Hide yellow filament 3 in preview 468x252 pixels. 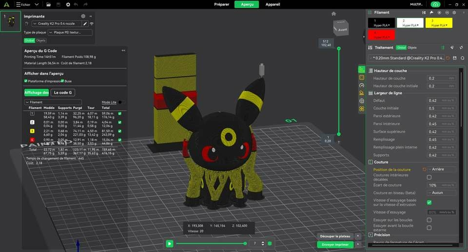(x=119, y=131)
